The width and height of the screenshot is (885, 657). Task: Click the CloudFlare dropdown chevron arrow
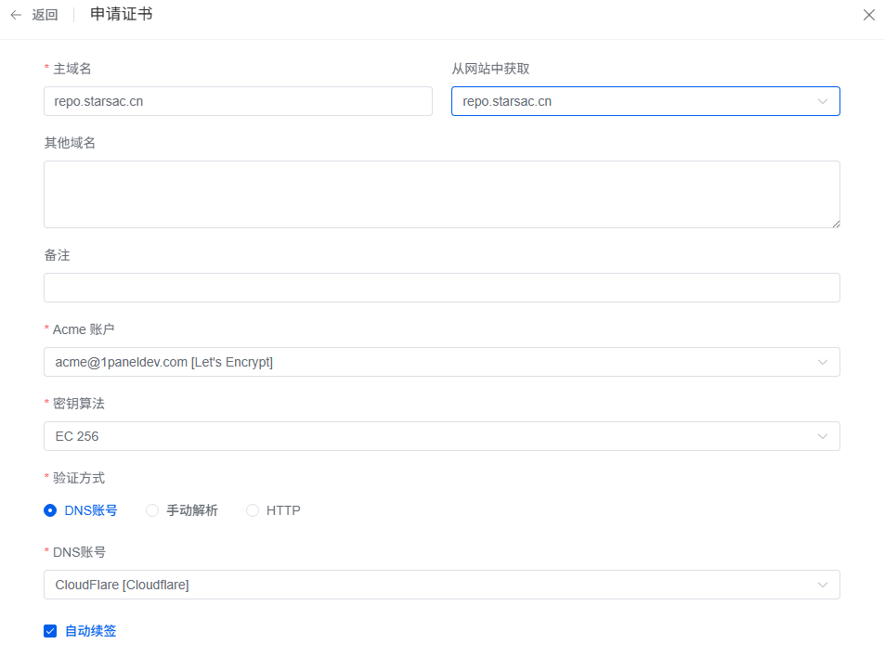pos(823,585)
